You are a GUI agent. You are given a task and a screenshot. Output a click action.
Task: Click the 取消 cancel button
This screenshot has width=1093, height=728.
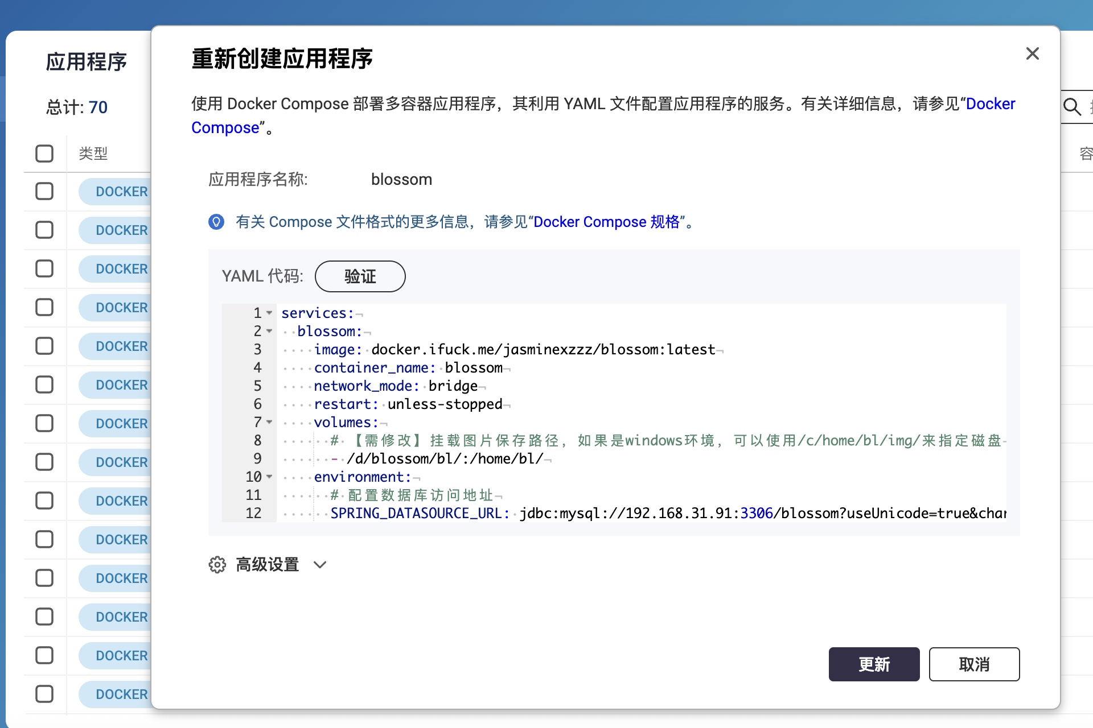(x=974, y=664)
